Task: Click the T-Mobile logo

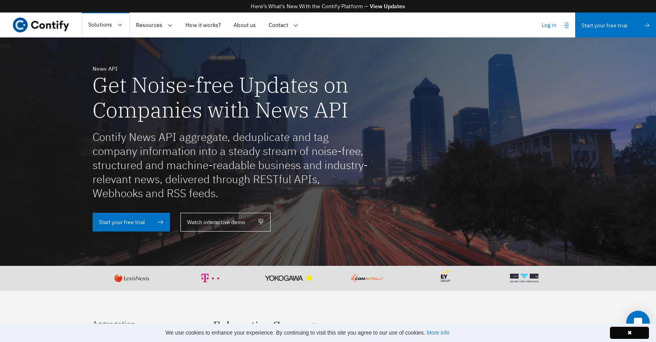Action: (x=210, y=278)
